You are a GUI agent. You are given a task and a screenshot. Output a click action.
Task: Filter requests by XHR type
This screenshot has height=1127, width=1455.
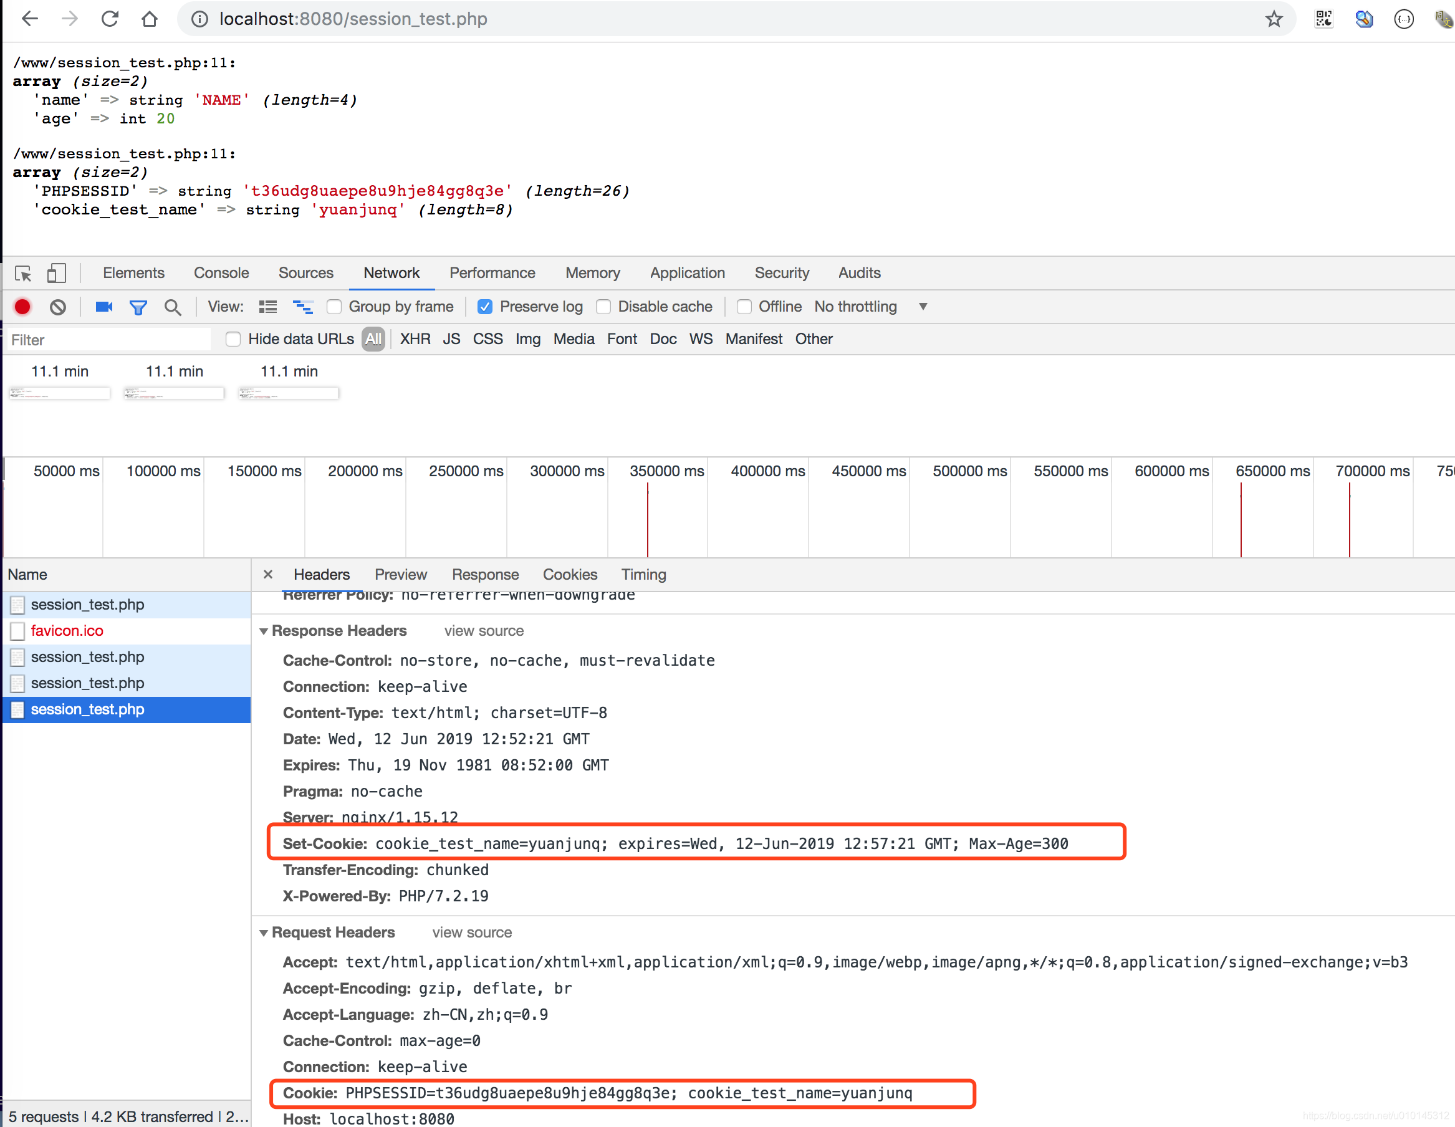coord(415,339)
